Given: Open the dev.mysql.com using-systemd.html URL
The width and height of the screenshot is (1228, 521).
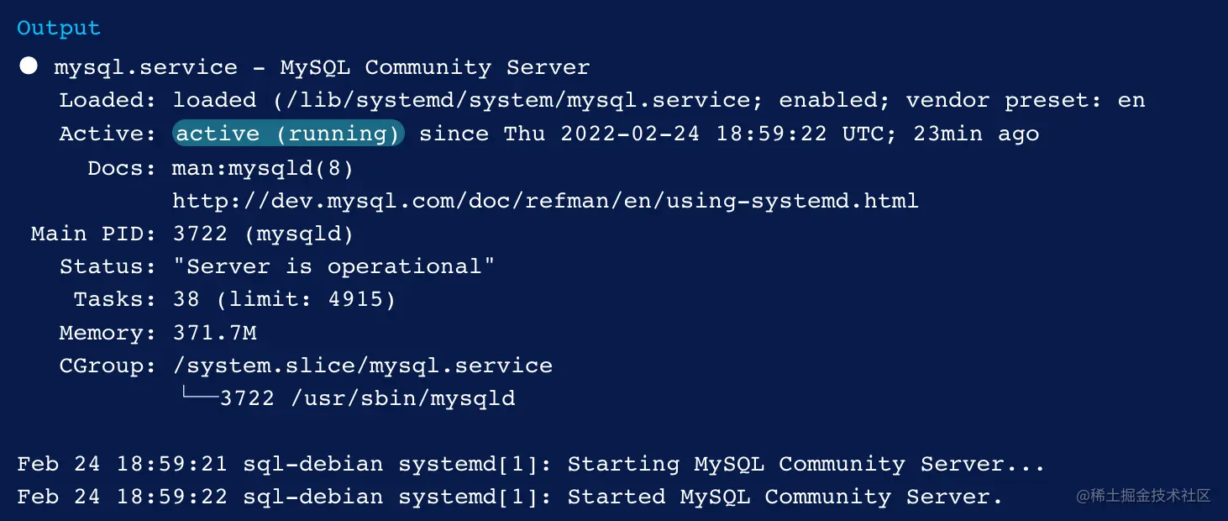Looking at the screenshot, I should click(545, 201).
